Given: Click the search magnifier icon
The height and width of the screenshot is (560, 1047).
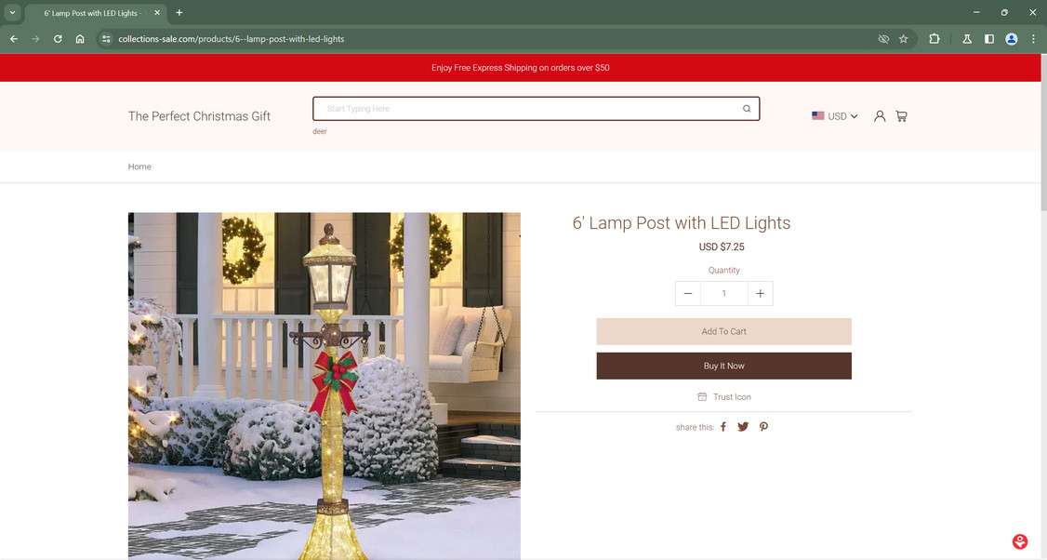Looking at the screenshot, I should 747,109.
